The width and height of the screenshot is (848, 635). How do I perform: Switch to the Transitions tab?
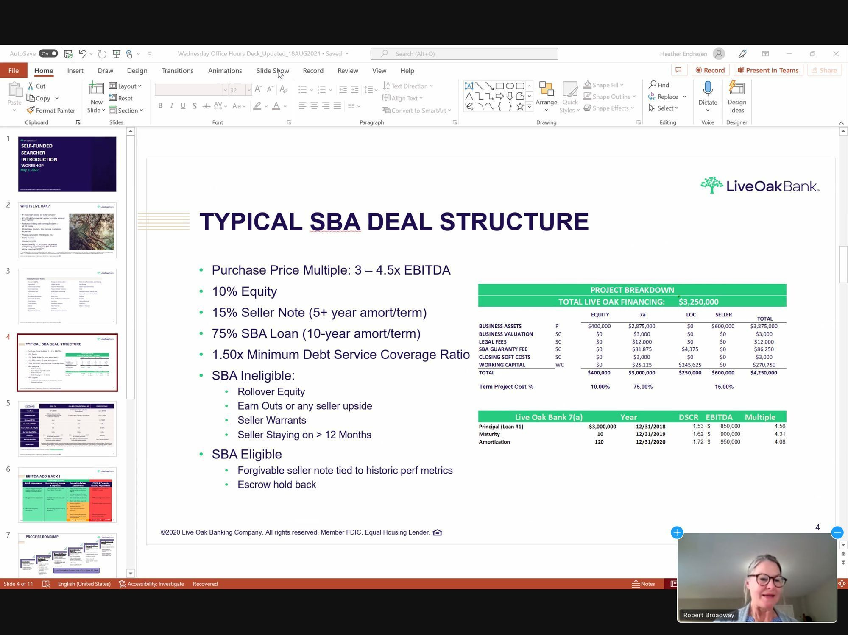[177, 70]
